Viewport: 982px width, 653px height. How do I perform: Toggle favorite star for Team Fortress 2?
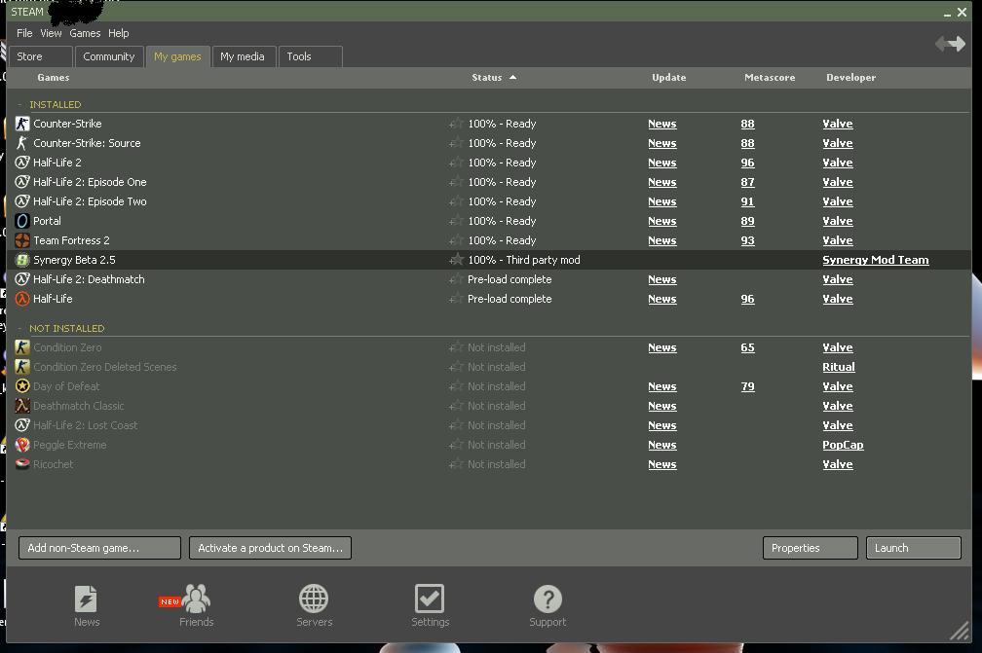pyautogui.click(x=457, y=239)
